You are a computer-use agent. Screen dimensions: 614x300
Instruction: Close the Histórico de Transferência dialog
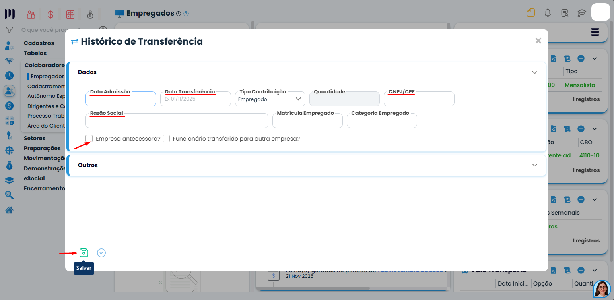[x=538, y=41]
